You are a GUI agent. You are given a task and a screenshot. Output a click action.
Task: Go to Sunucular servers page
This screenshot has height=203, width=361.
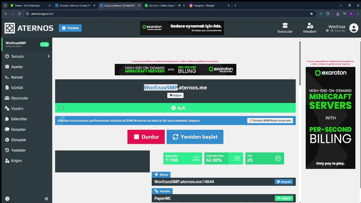[285, 28]
